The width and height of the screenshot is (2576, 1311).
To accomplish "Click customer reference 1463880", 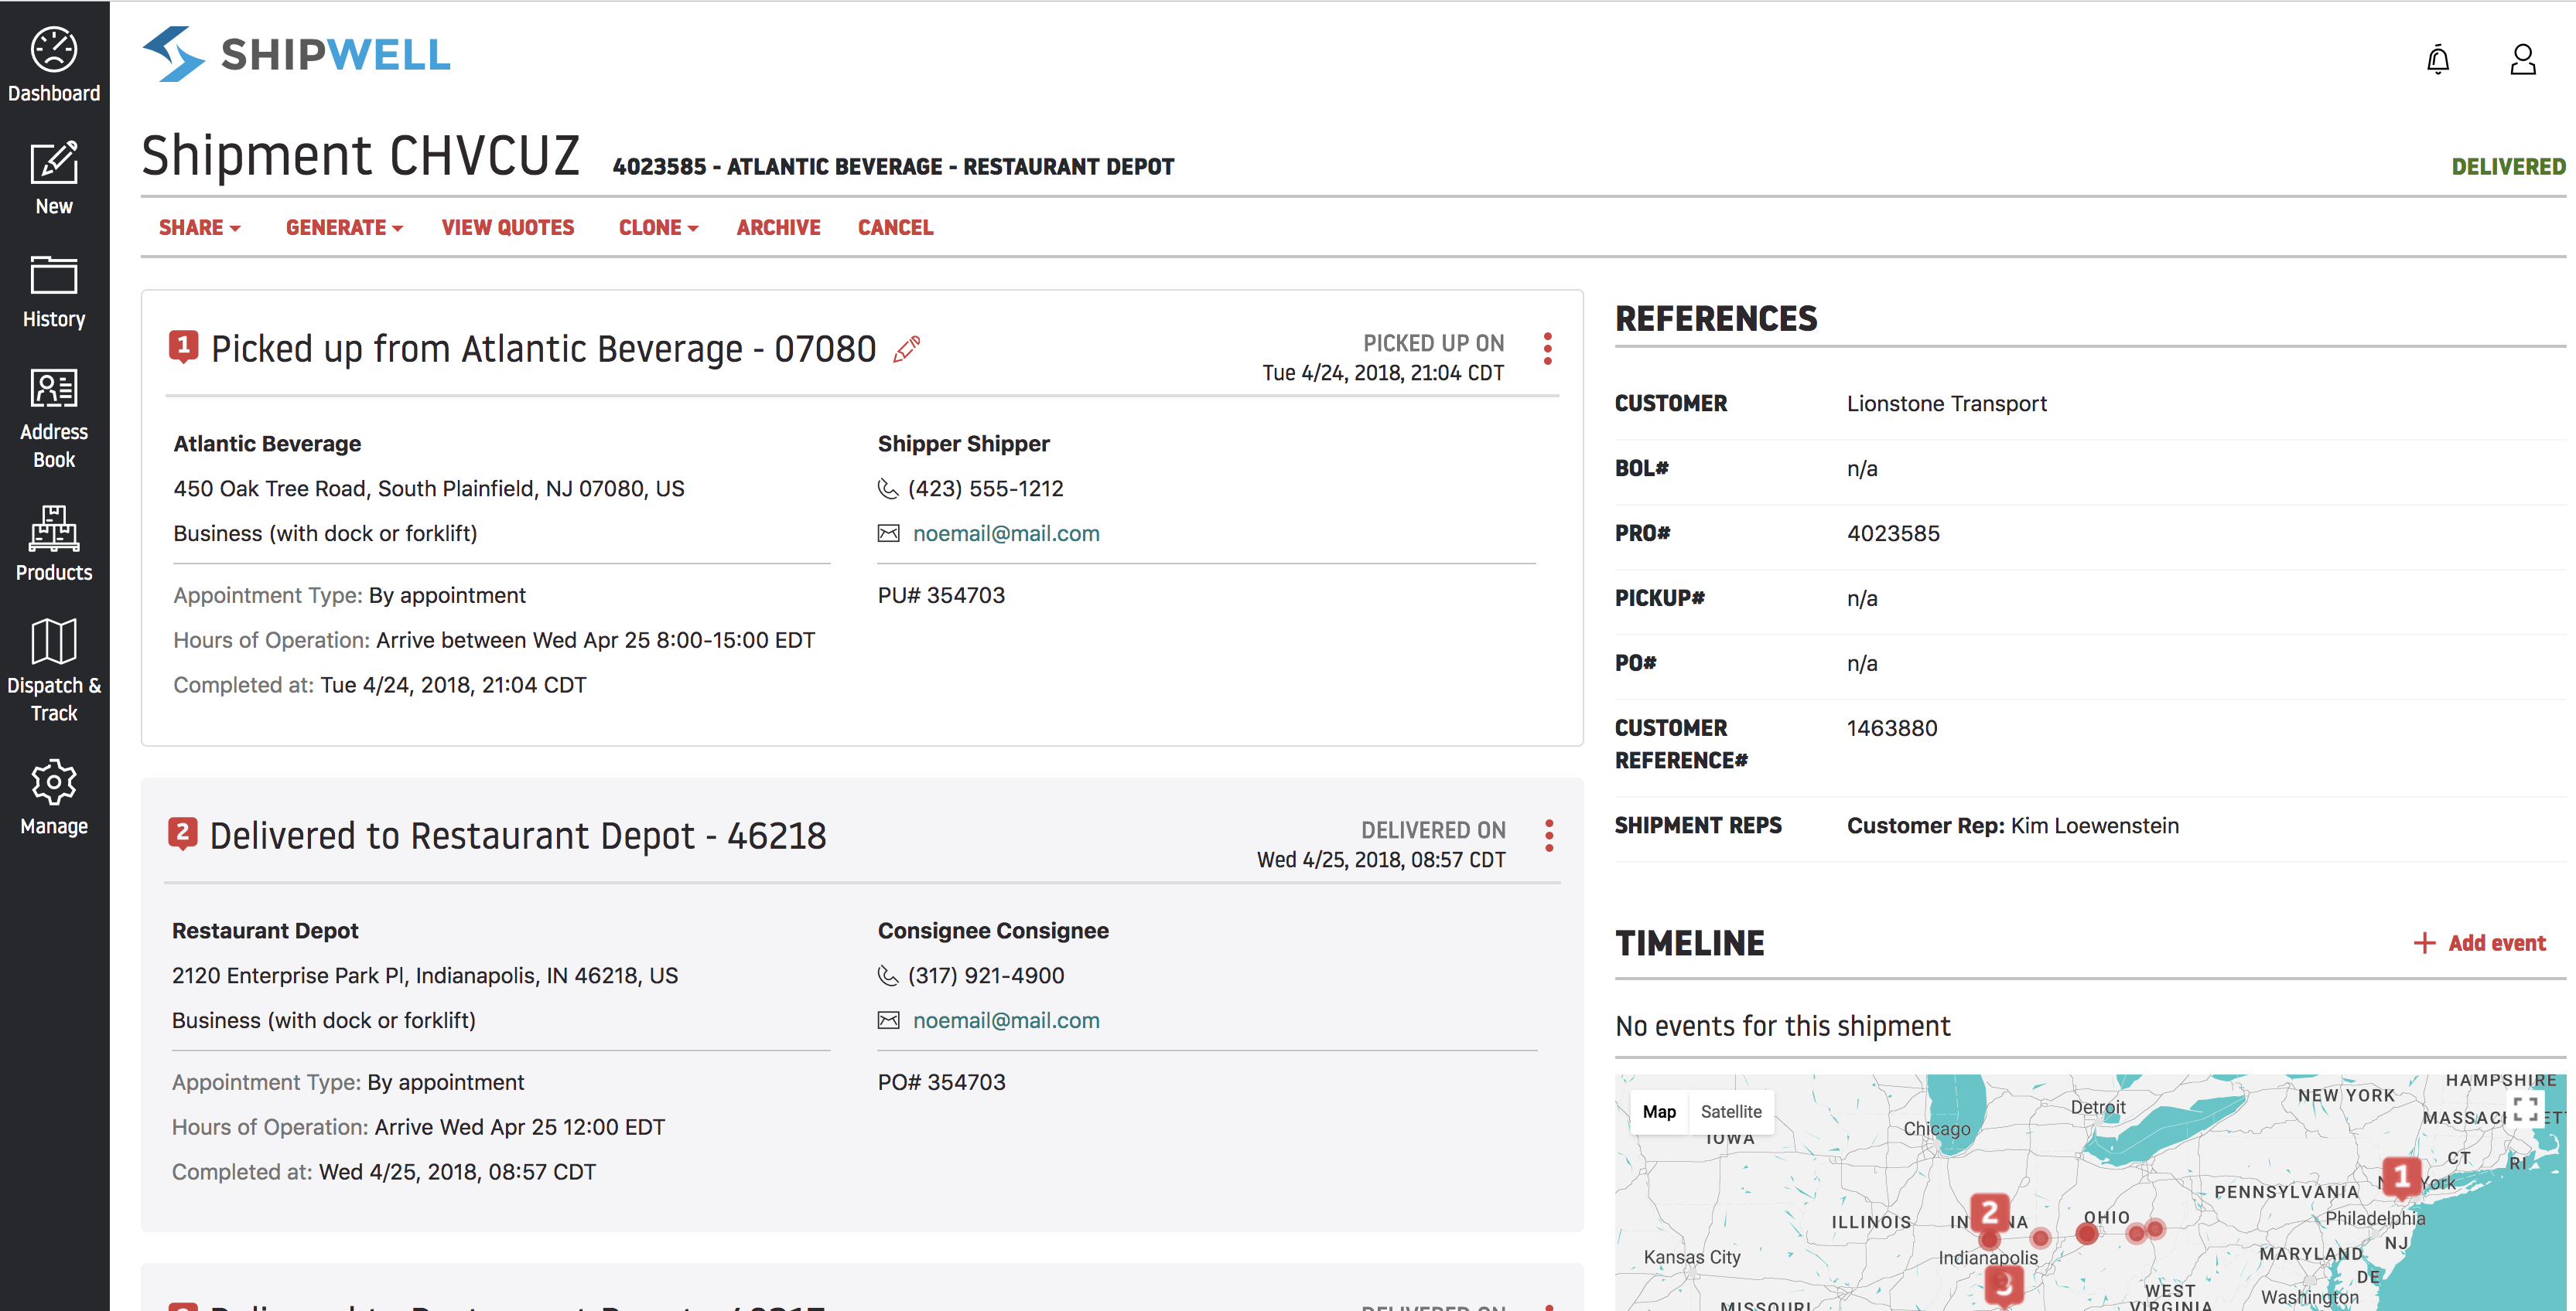I will [x=1892, y=728].
